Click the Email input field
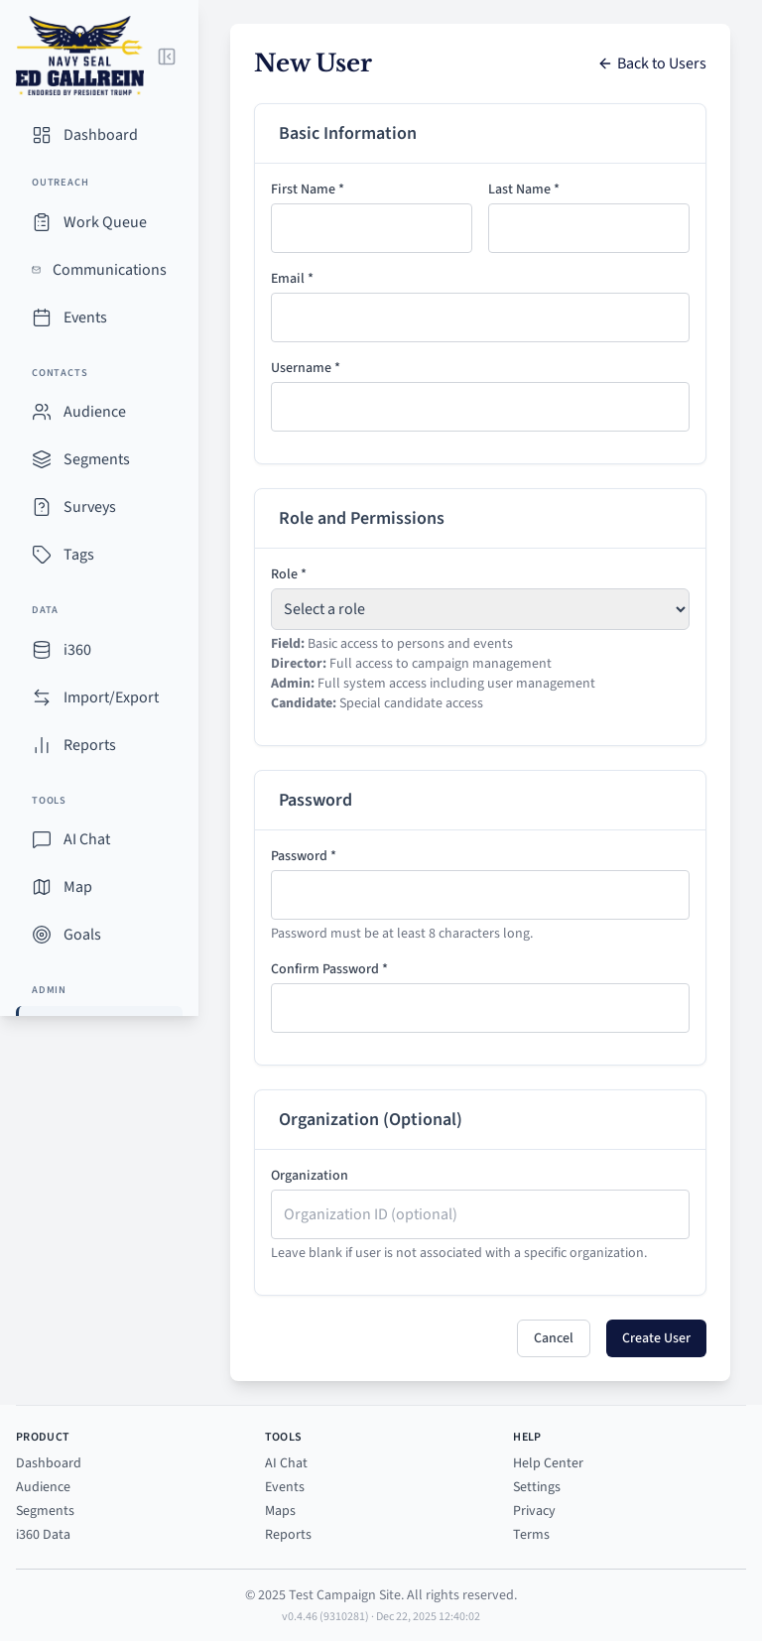 [480, 317]
